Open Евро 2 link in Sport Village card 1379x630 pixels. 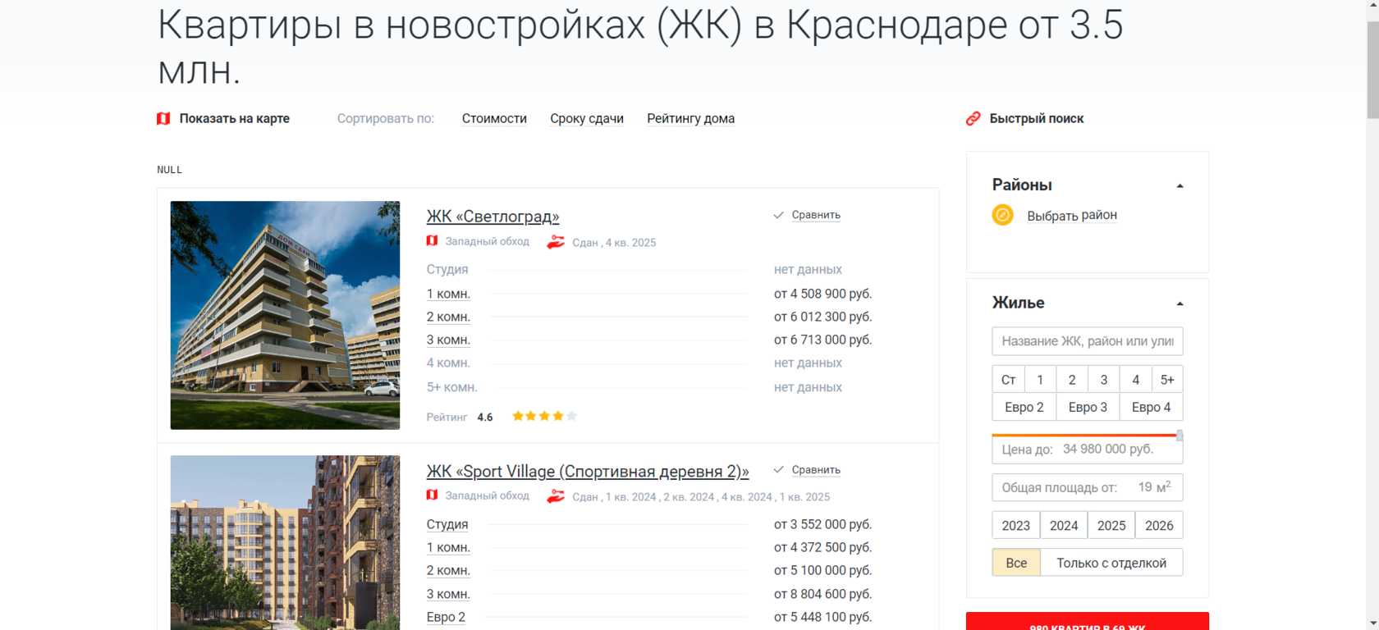(446, 617)
